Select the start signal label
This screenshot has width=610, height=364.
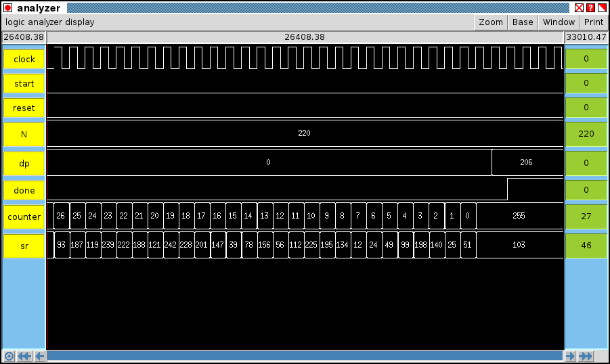click(x=24, y=84)
